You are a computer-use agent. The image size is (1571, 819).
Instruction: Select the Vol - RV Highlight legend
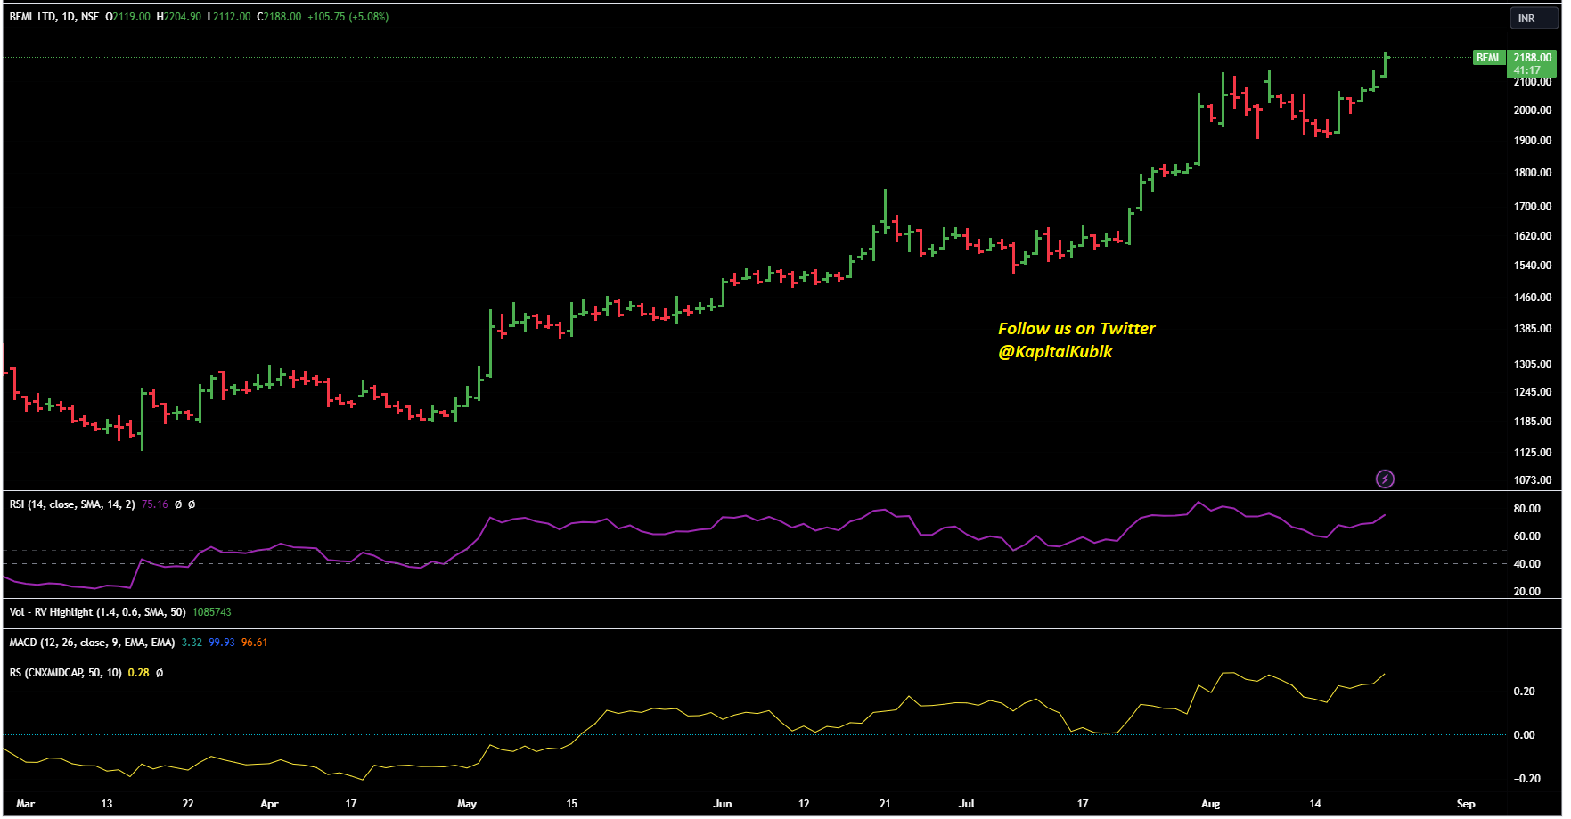pyautogui.click(x=97, y=612)
